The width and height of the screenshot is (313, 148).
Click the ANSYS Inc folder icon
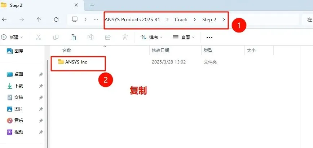61,62
